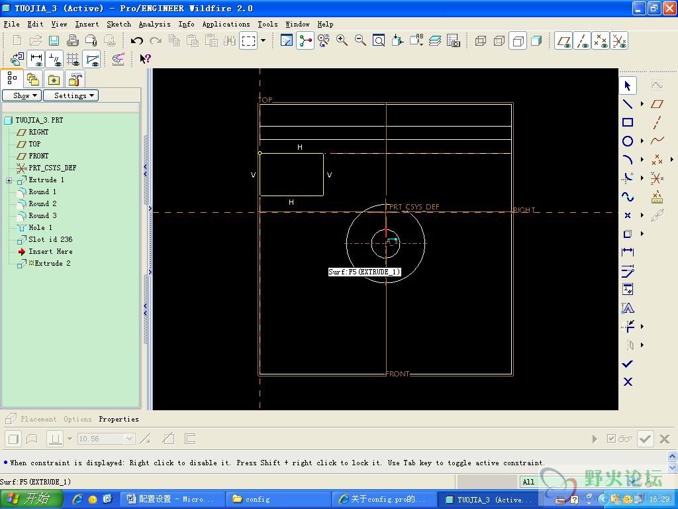This screenshot has height=509, width=678.
Task: Open the Show dropdown in model tree
Action: coord(22,95)
